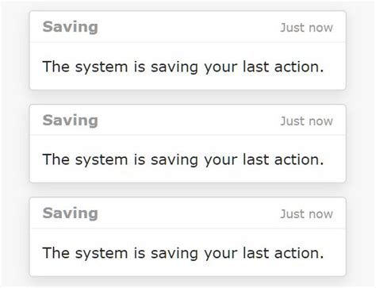This screenshot has width=376, height=288.
Task: Select the second toast's body message text
Action: (183, 160)
